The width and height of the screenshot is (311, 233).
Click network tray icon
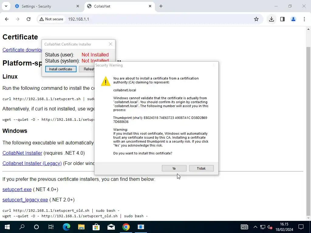coord(263,227)
